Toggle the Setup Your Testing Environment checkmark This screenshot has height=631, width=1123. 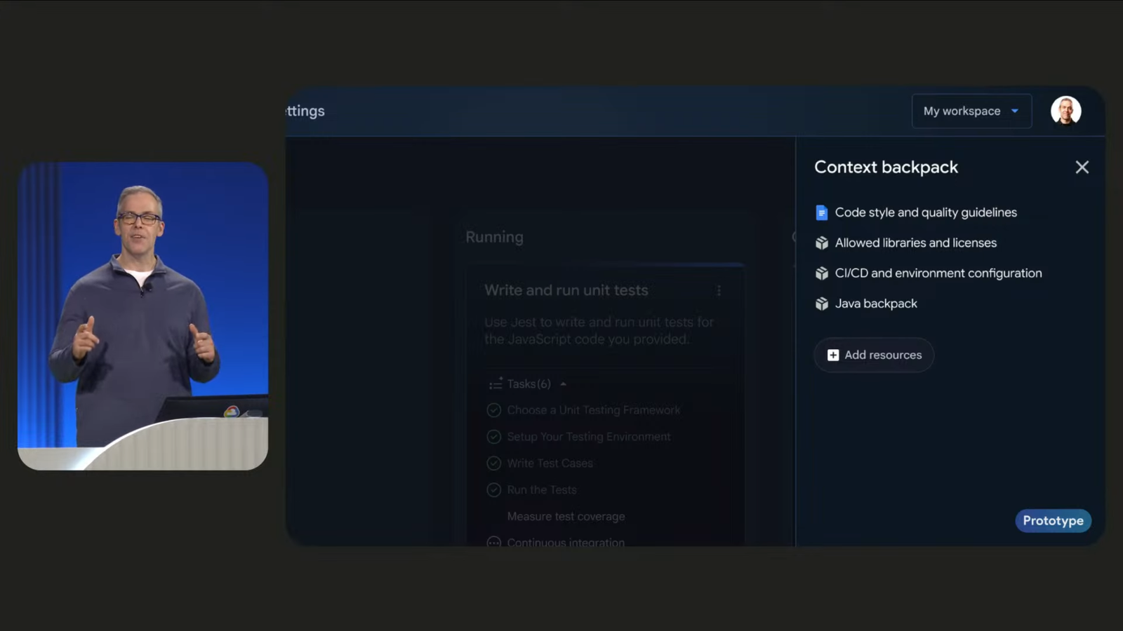[x=493, y=437]
